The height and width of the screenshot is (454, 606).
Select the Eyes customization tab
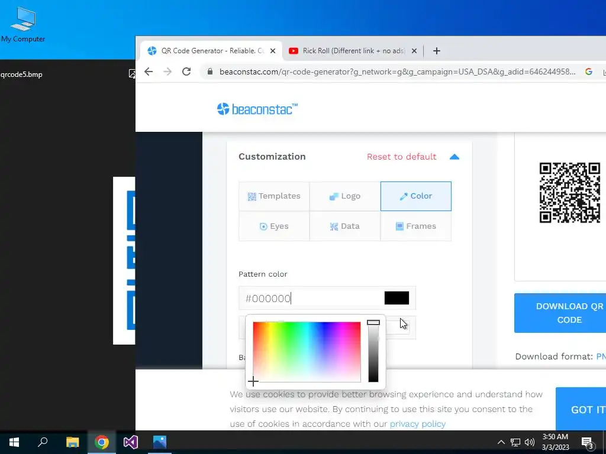pyautogui.click(x=274, y=226)
